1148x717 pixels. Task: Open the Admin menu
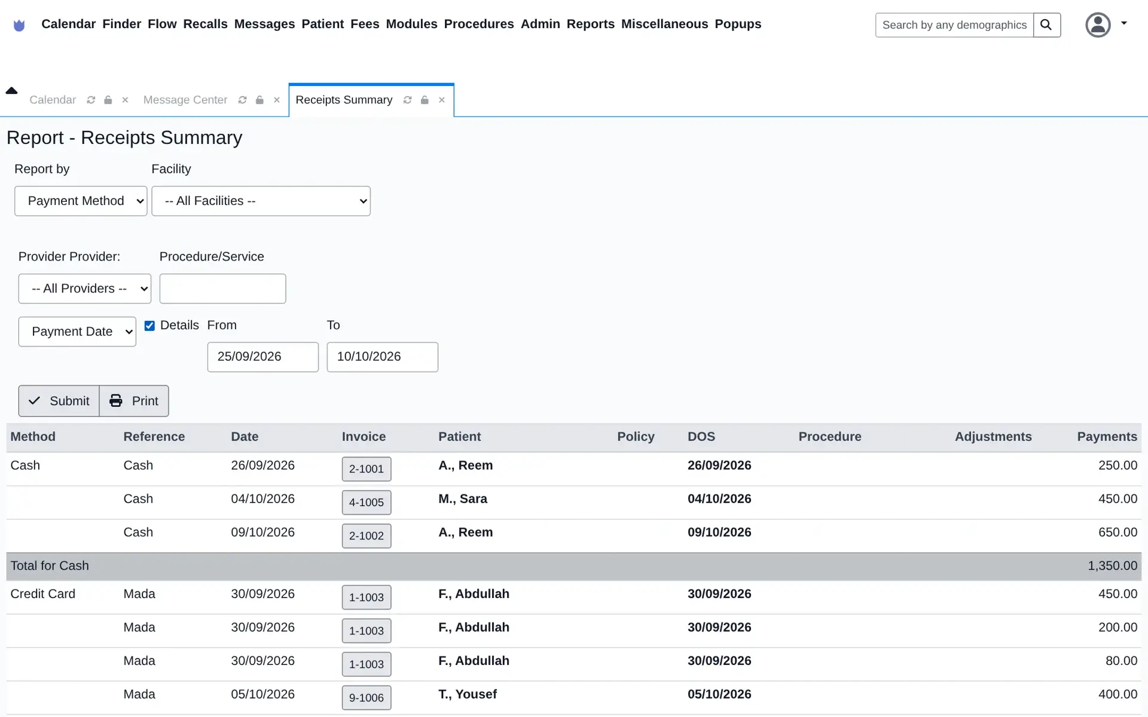541,24
